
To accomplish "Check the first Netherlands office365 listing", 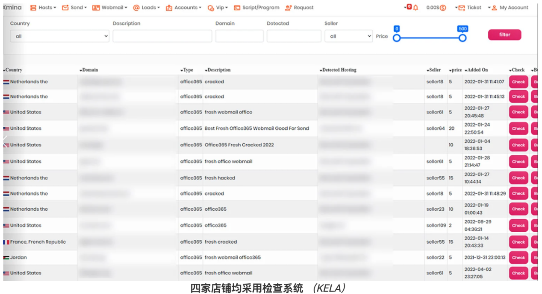I will point(518,82).
